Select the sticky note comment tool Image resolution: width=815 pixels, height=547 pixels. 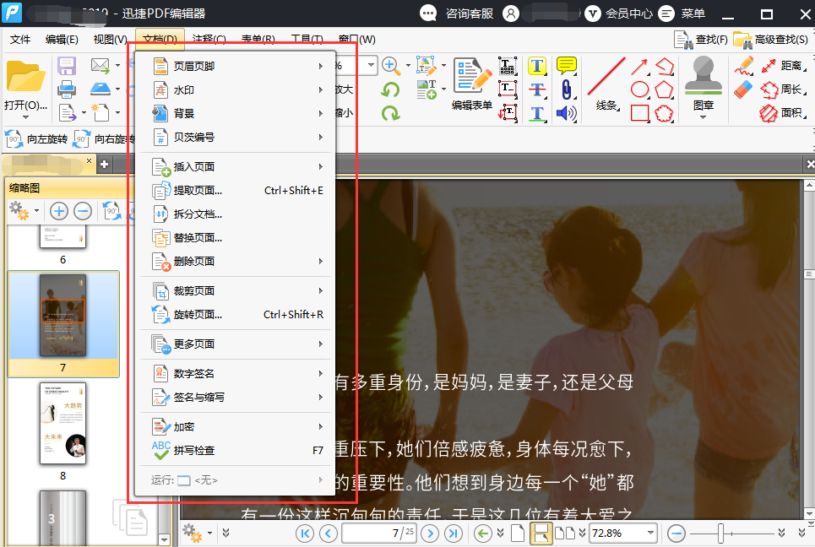pos(566,66)
